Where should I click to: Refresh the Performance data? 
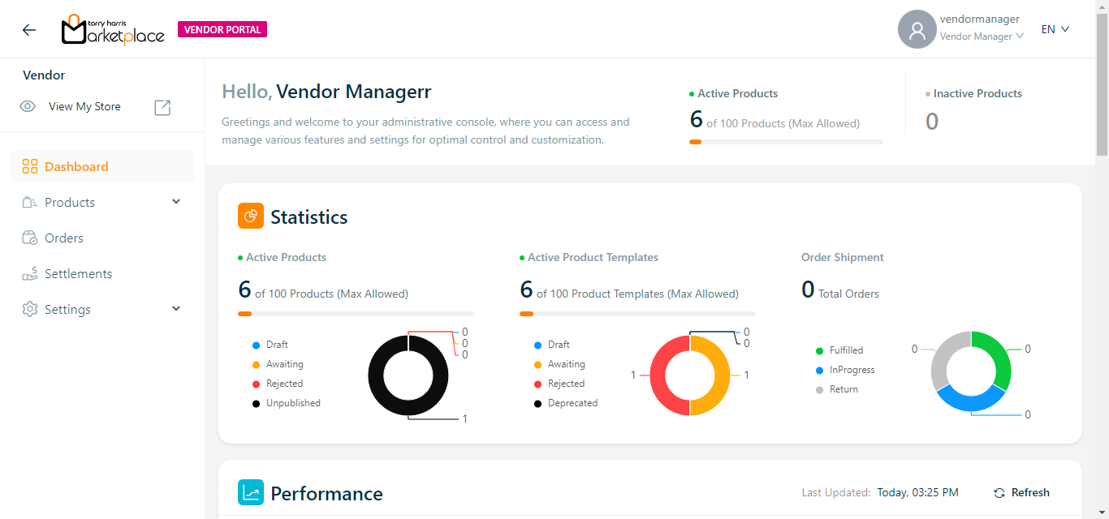coord(1022,493)
